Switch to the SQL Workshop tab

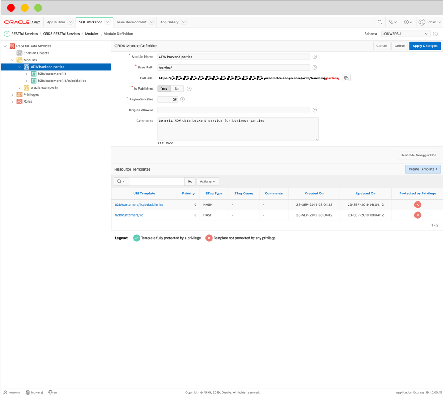tap(90, 22)
